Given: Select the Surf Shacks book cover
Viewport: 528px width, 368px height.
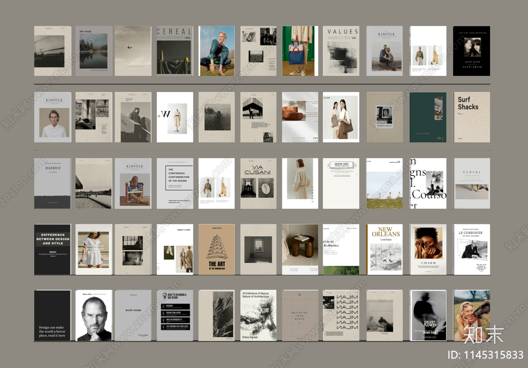Looking at the screenshot, I should 472,117.
